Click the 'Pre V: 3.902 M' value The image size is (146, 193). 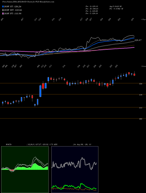click(116, 8)
